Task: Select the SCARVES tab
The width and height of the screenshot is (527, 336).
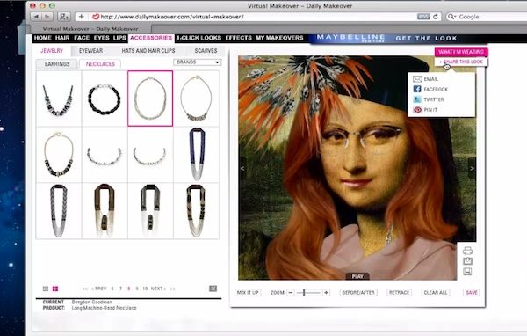Action: coord(206,50)
